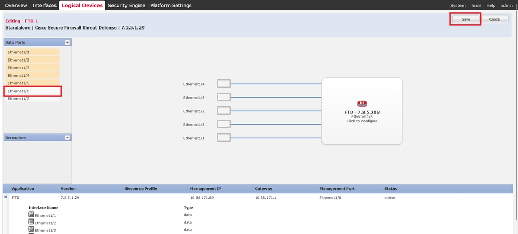
Task: Click the FTD device icon to configure
Action: coord(362,104)
